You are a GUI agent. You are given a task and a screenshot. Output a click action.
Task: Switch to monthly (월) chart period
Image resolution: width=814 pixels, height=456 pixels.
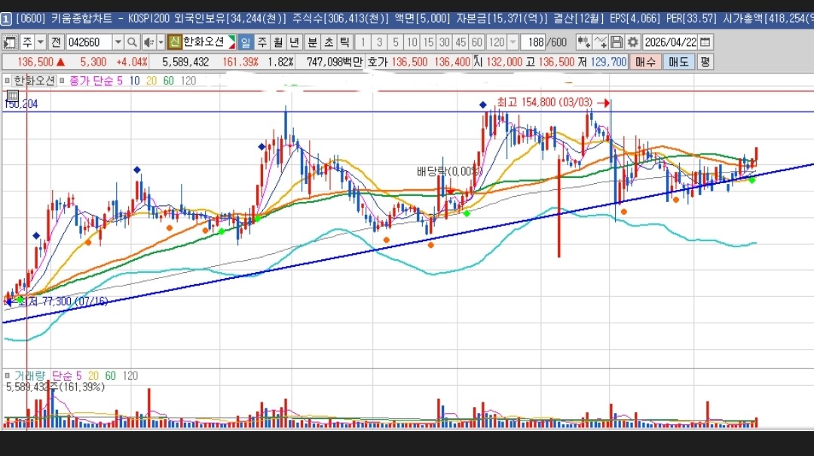tap(278, 42)
